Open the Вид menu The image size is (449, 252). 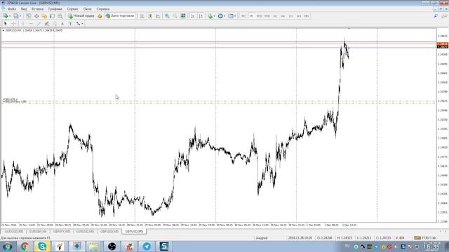[x=24, y=9]
